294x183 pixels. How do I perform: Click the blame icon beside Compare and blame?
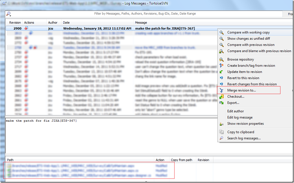click(x=222, y=51)
